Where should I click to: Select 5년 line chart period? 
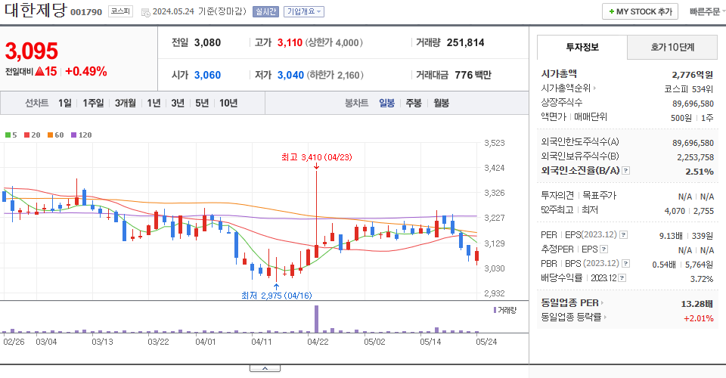click(x=202, y=103)
